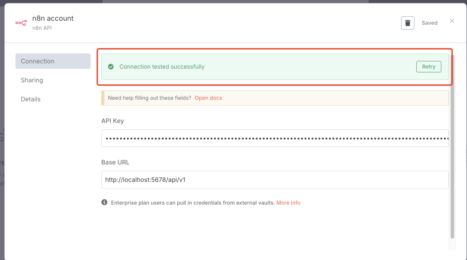Click the "API Key" field label

coord(112,121)
